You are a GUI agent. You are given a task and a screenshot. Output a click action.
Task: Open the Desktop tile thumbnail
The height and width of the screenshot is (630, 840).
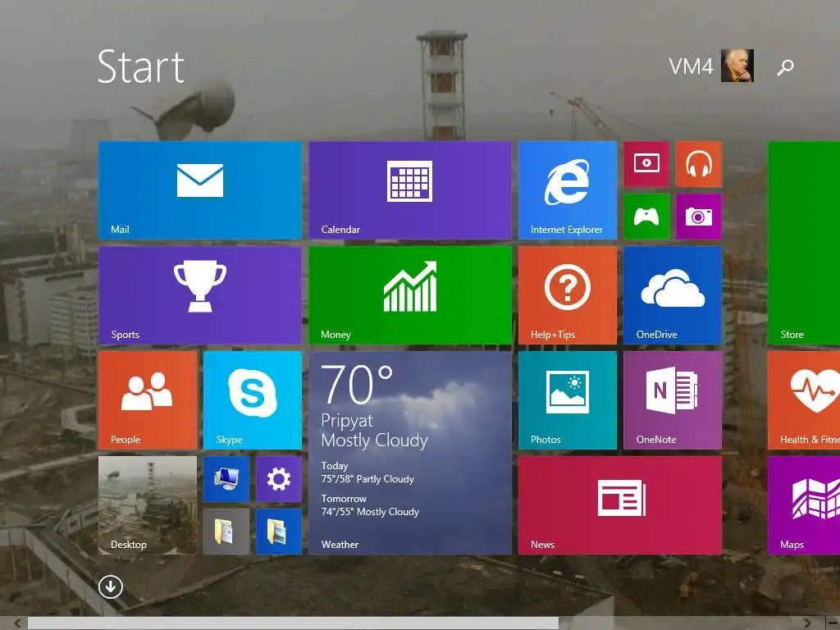click(x=148, y=505)
